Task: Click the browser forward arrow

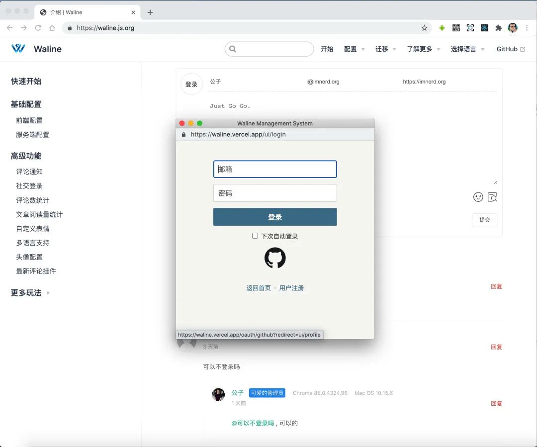Action: tap(24, 28)
